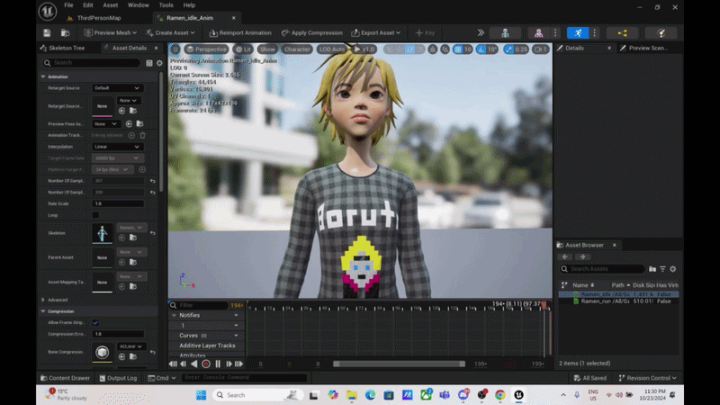Open the Revision Control dropdown
Viewport: 720px width, 405px height.
point(648,378)
